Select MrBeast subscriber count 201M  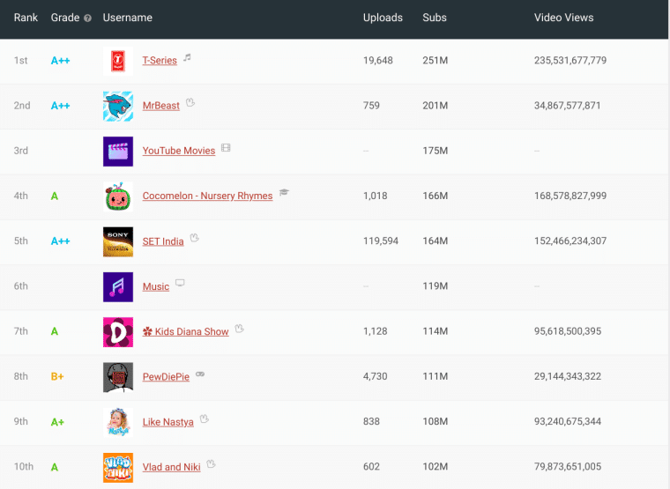(435, 106)
